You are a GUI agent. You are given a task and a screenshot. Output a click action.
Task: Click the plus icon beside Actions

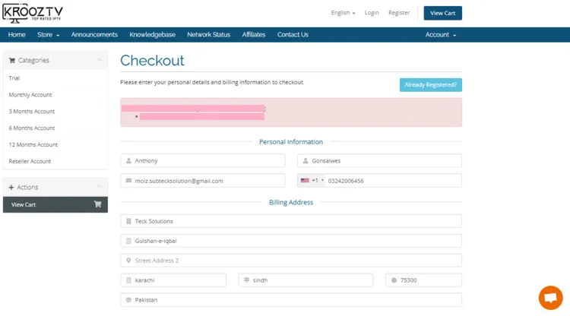(11, 188)
